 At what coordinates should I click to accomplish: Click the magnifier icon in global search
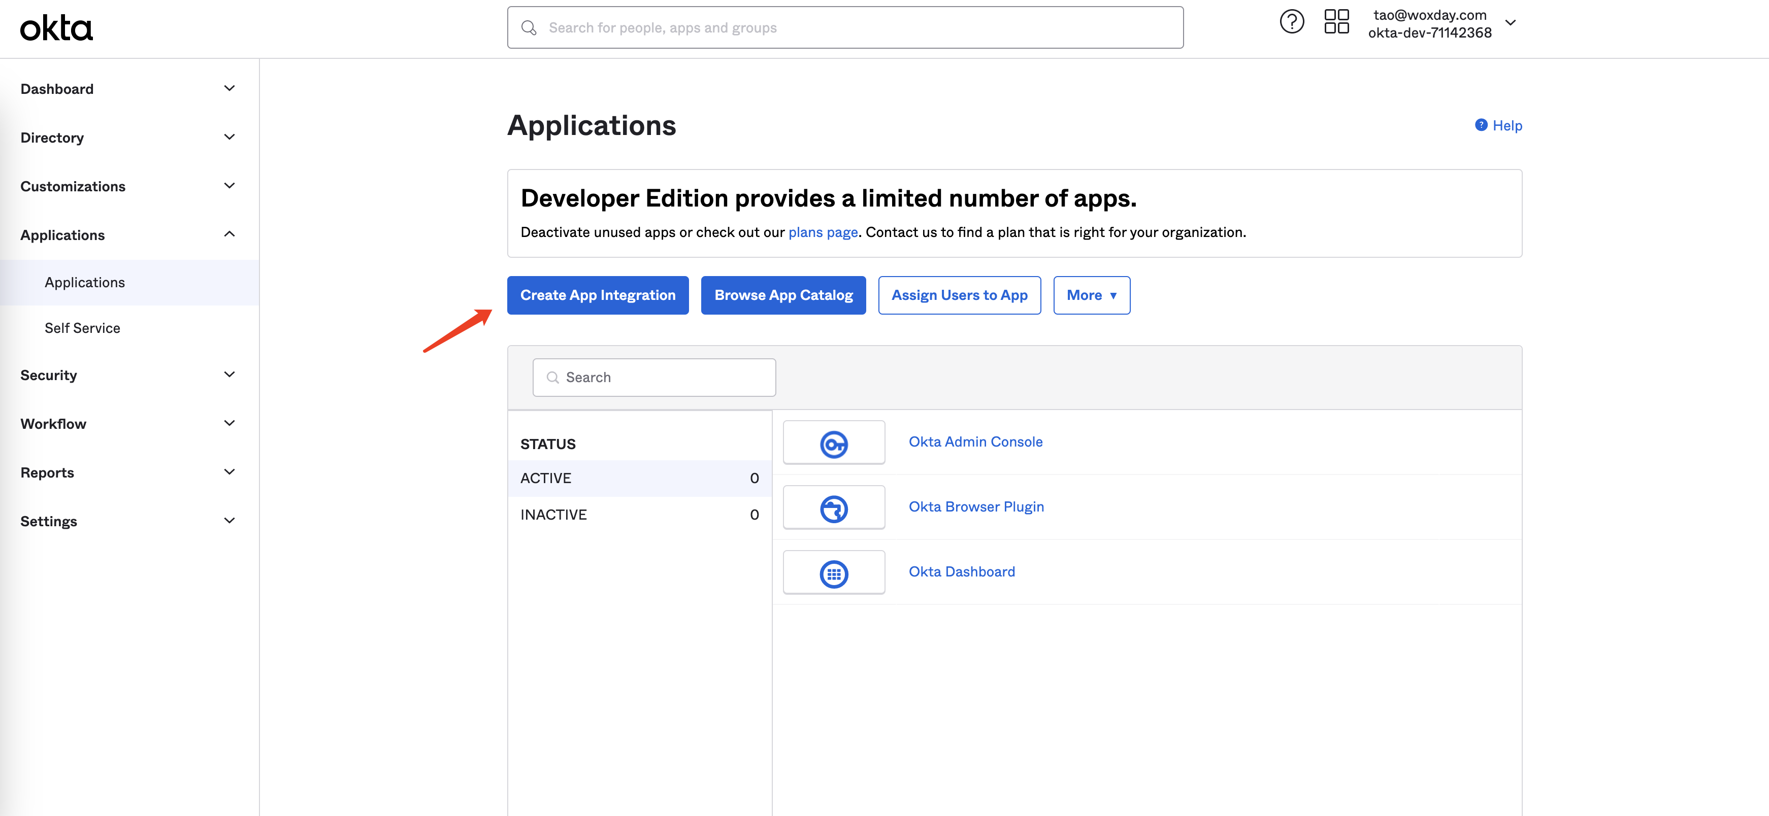click(x=529, y=27)
